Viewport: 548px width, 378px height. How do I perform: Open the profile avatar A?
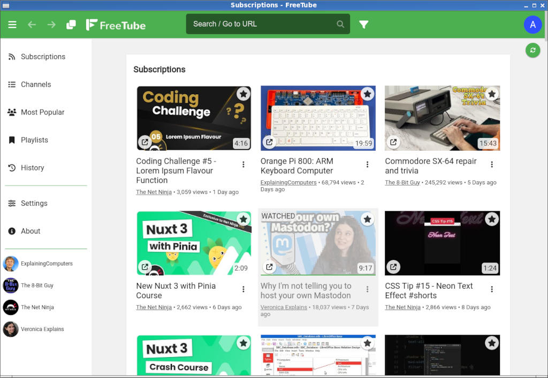click(x=532, y=25)
